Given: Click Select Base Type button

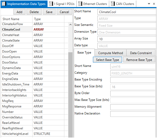Looking at the screenshot, I should (107, 60).
